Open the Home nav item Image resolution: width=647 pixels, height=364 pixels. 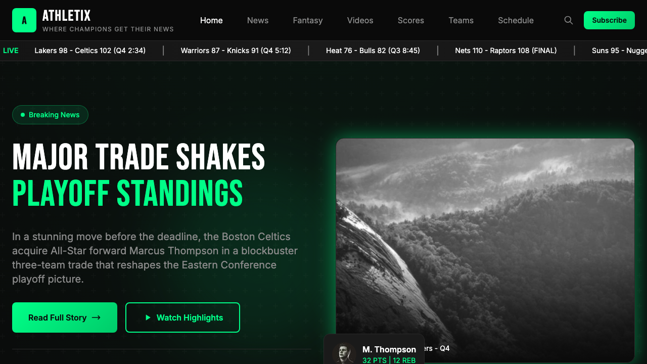pos(211,20)
